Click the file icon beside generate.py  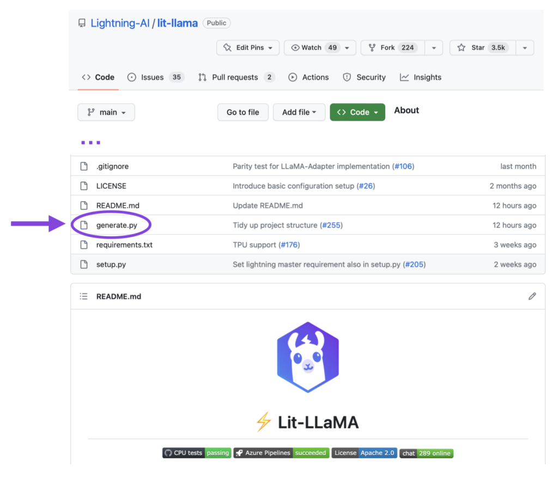84,225
